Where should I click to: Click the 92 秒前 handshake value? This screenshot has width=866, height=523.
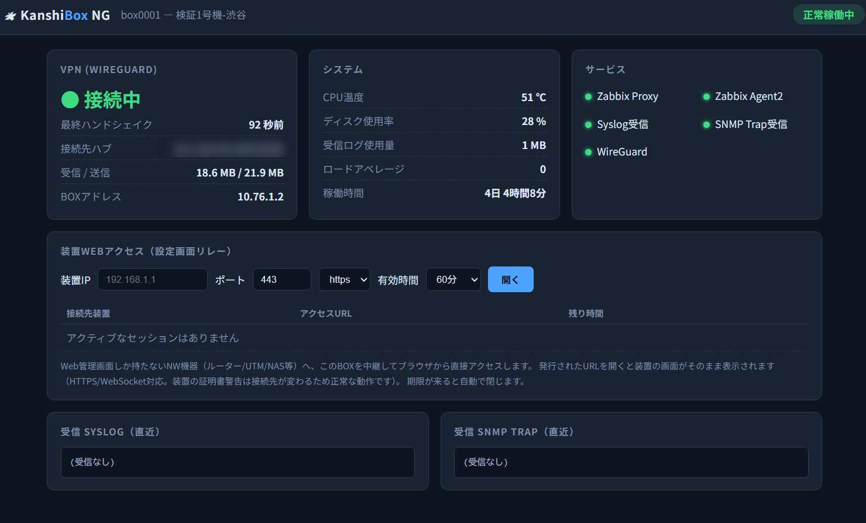coord(266,125)
